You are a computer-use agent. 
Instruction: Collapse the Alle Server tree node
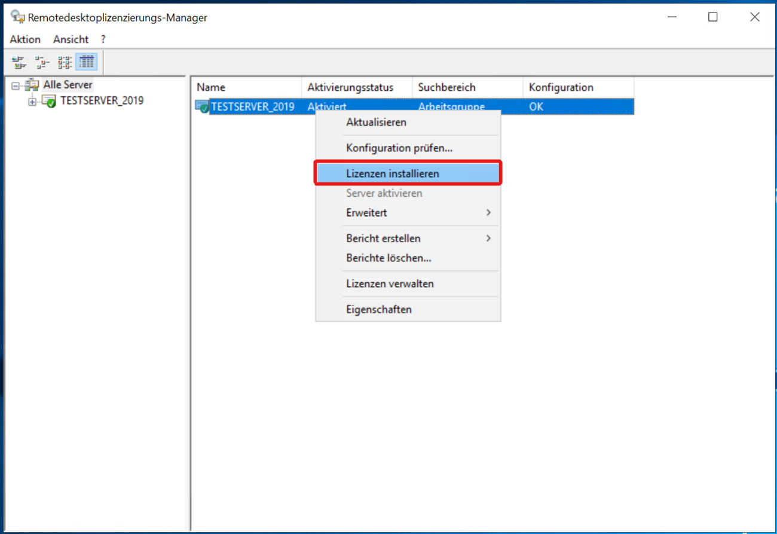click(16, 86)
